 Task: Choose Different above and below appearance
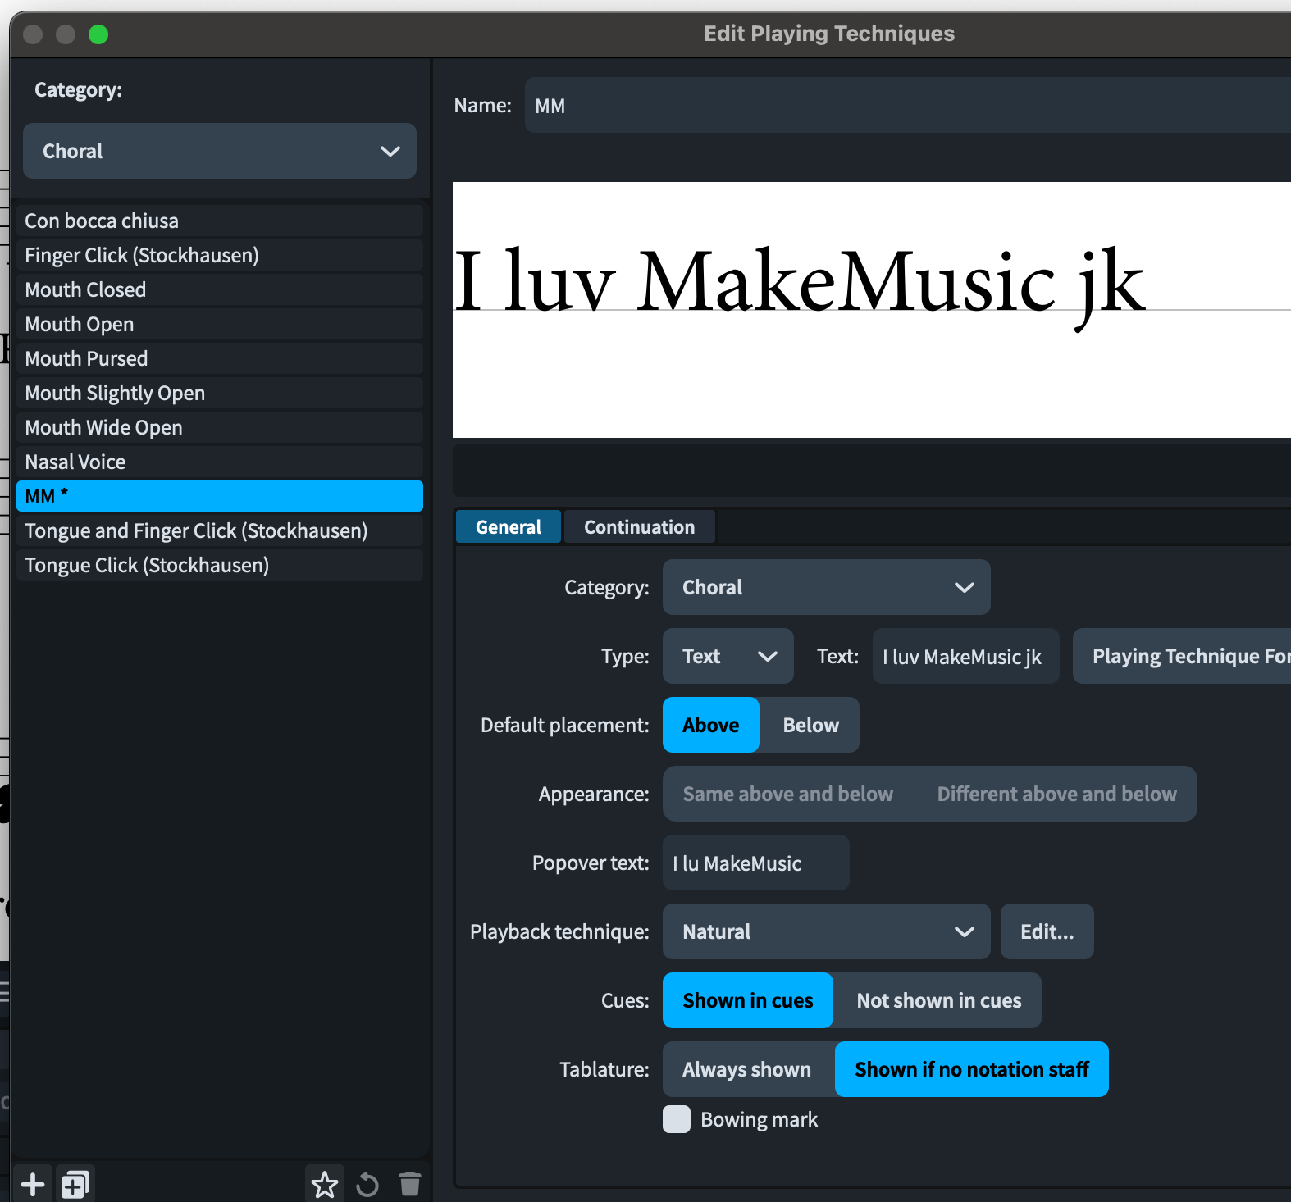(1056, 794)
